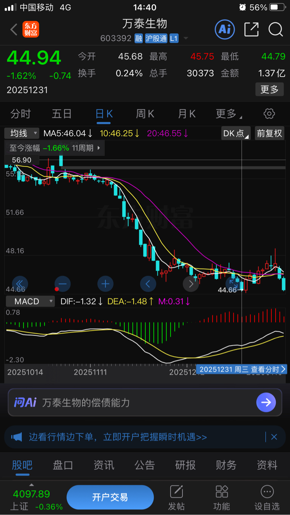The height and width of the screenshot is (515, 290).
Task: Tap 更多 button under quote data
Action: (x=270, y=89)
